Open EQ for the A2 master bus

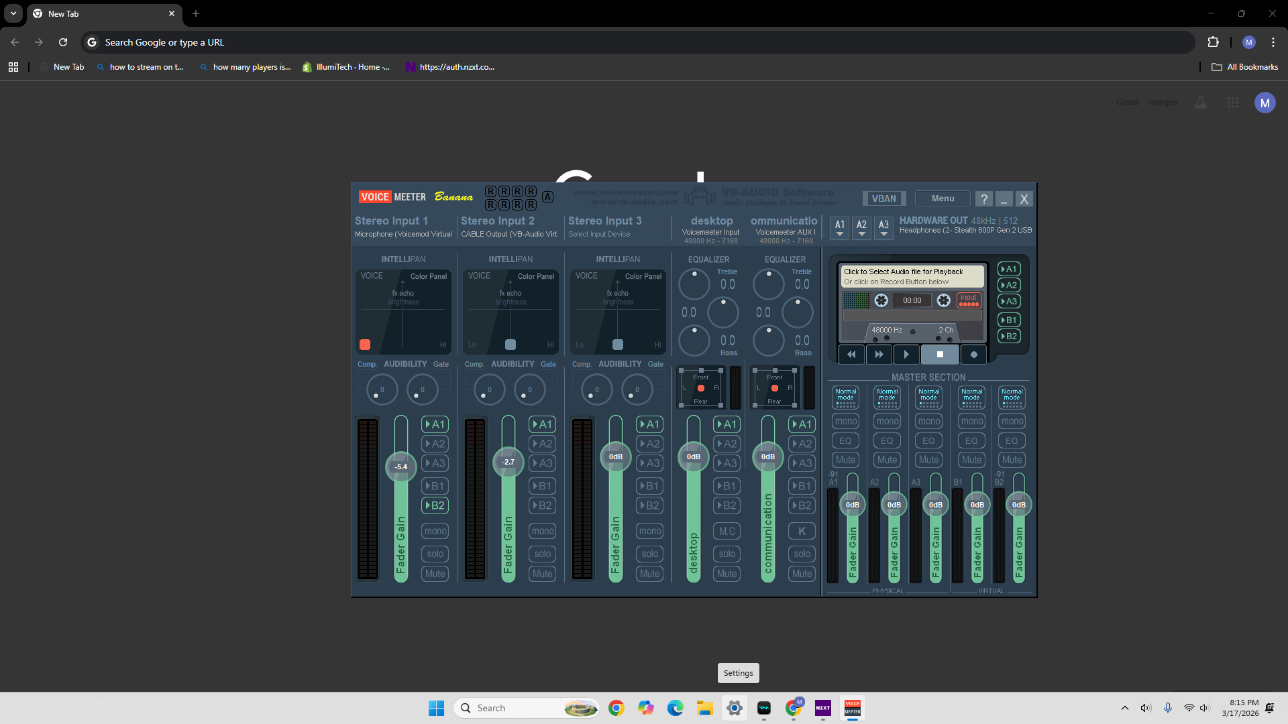(x=887, y=440)
